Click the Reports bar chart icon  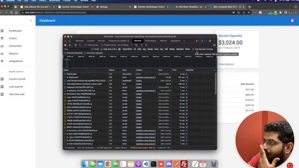(2, 54)
